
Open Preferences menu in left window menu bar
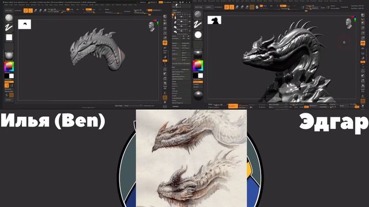(x=84, y=5)
